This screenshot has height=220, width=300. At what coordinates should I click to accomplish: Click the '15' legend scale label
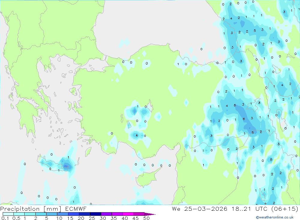[x=70, y=218]
